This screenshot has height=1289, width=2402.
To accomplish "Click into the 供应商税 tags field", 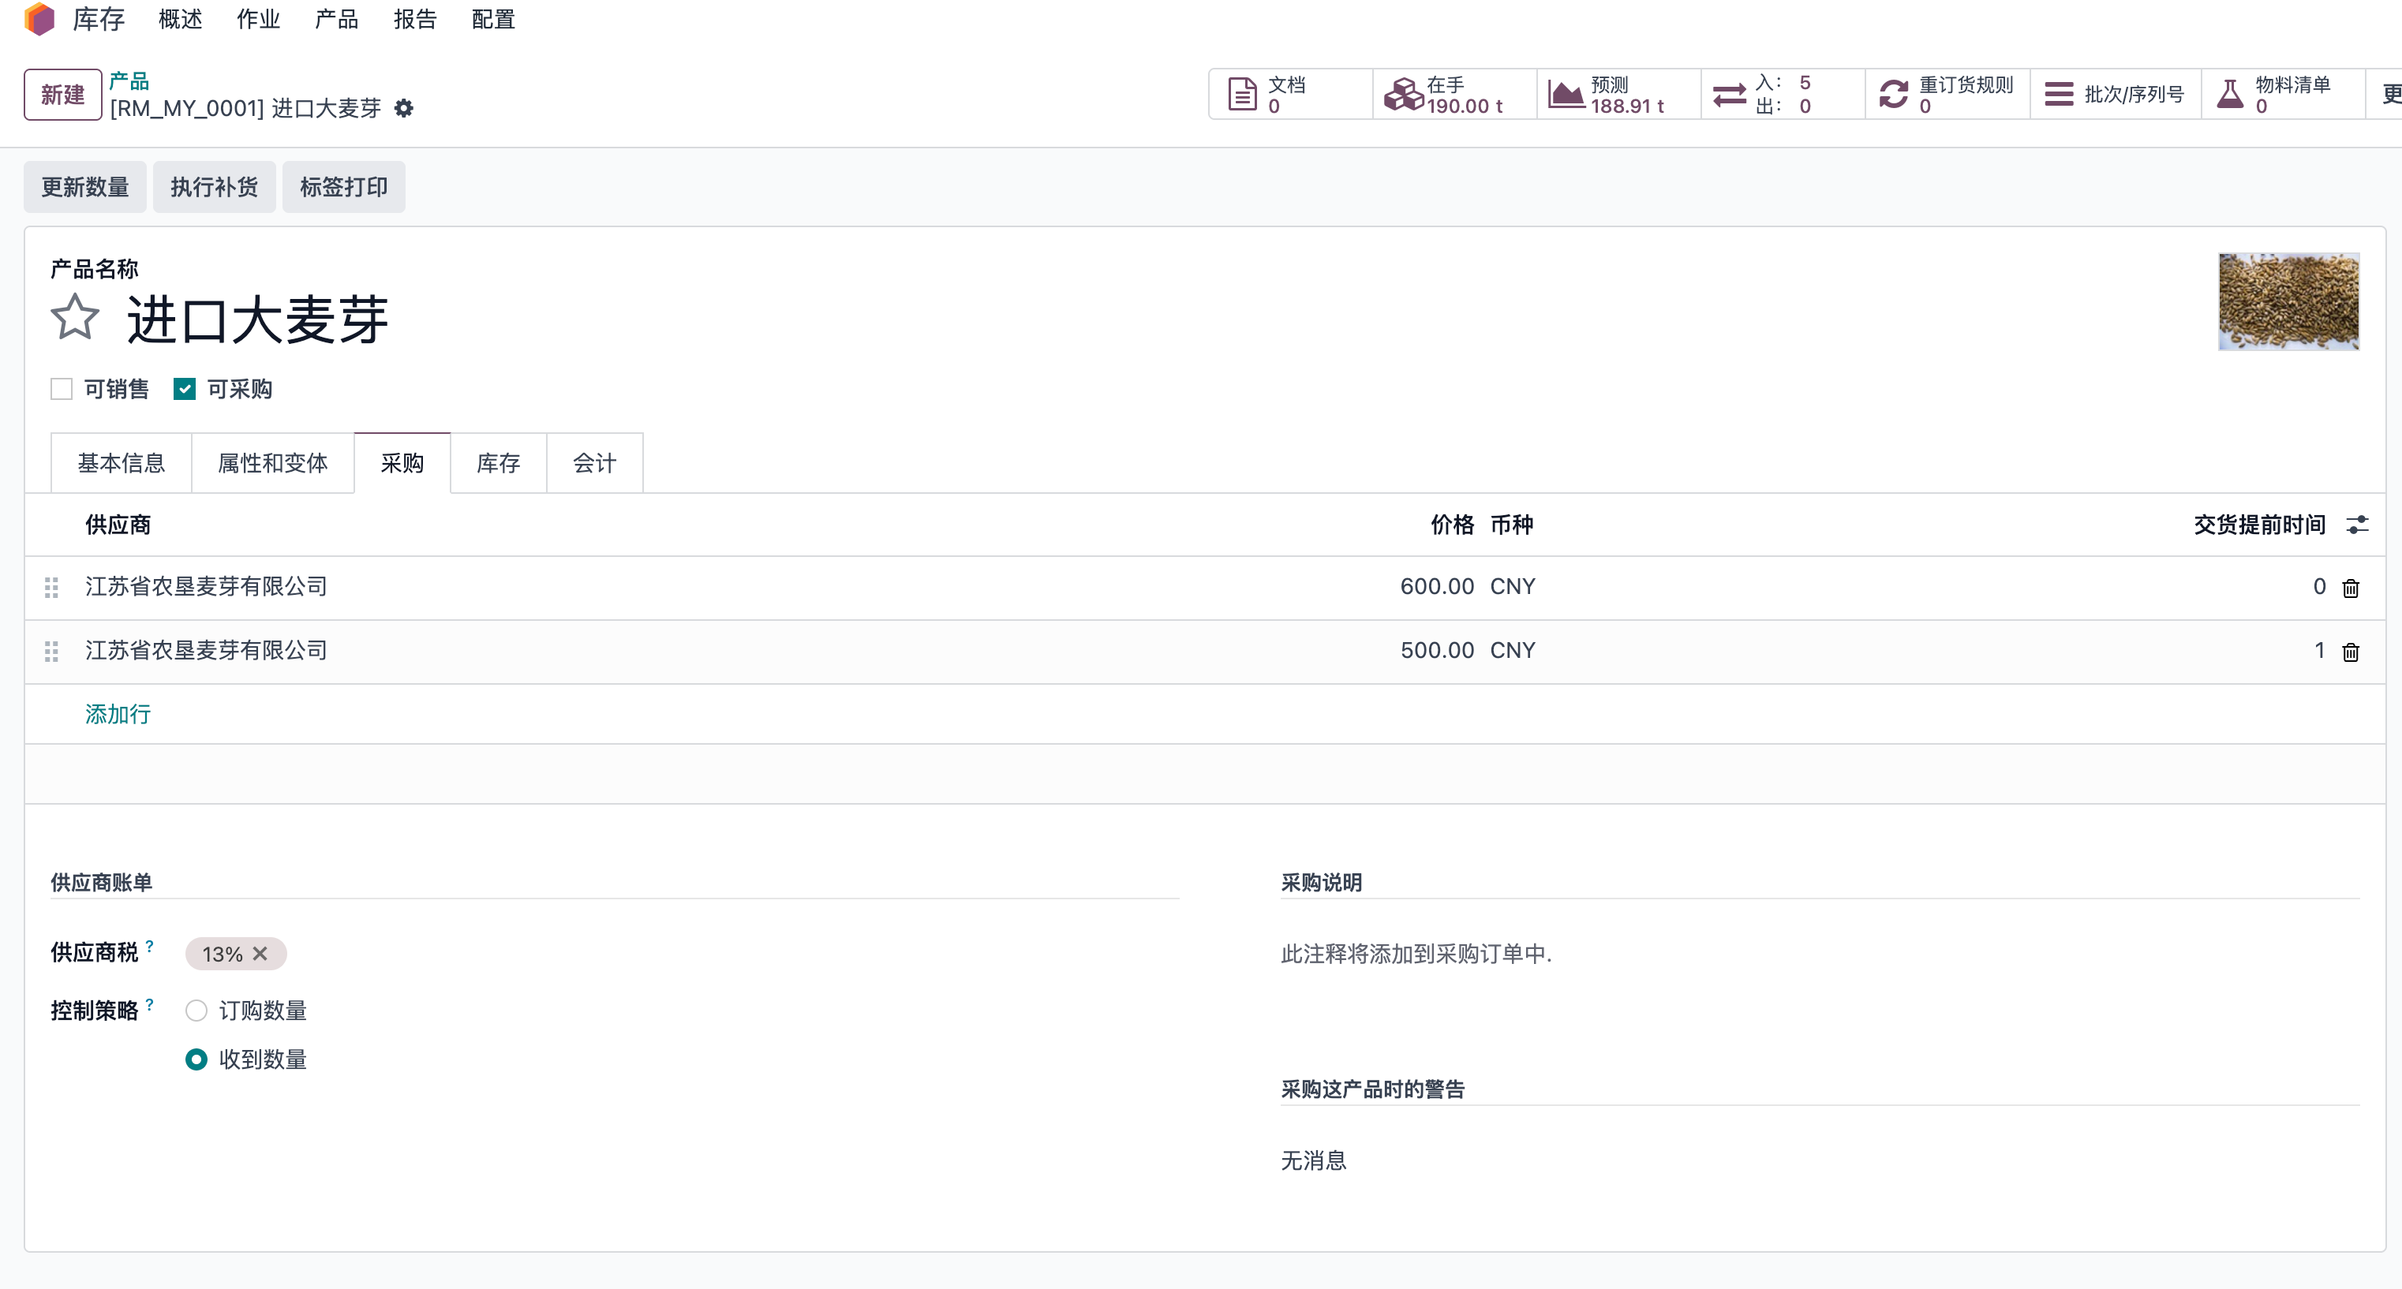I will tap(683, 954).
